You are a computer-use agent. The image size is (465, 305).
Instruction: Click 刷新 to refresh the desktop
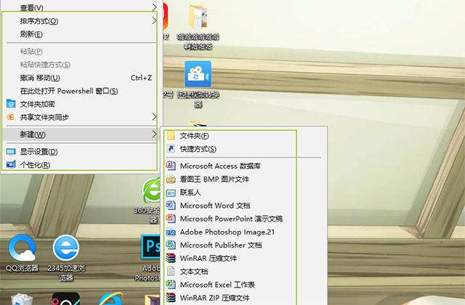click(x=31, y=34)
